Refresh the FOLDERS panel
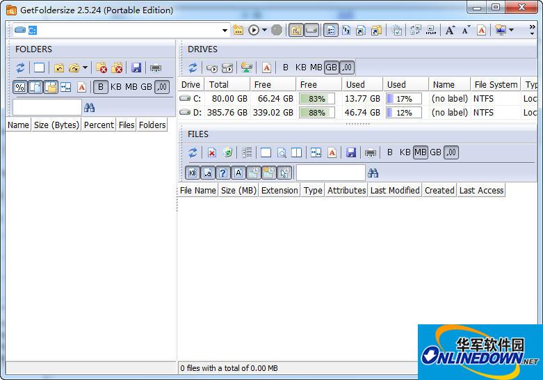This screenshot has height=380, width=543. click(x=20, y=68)
